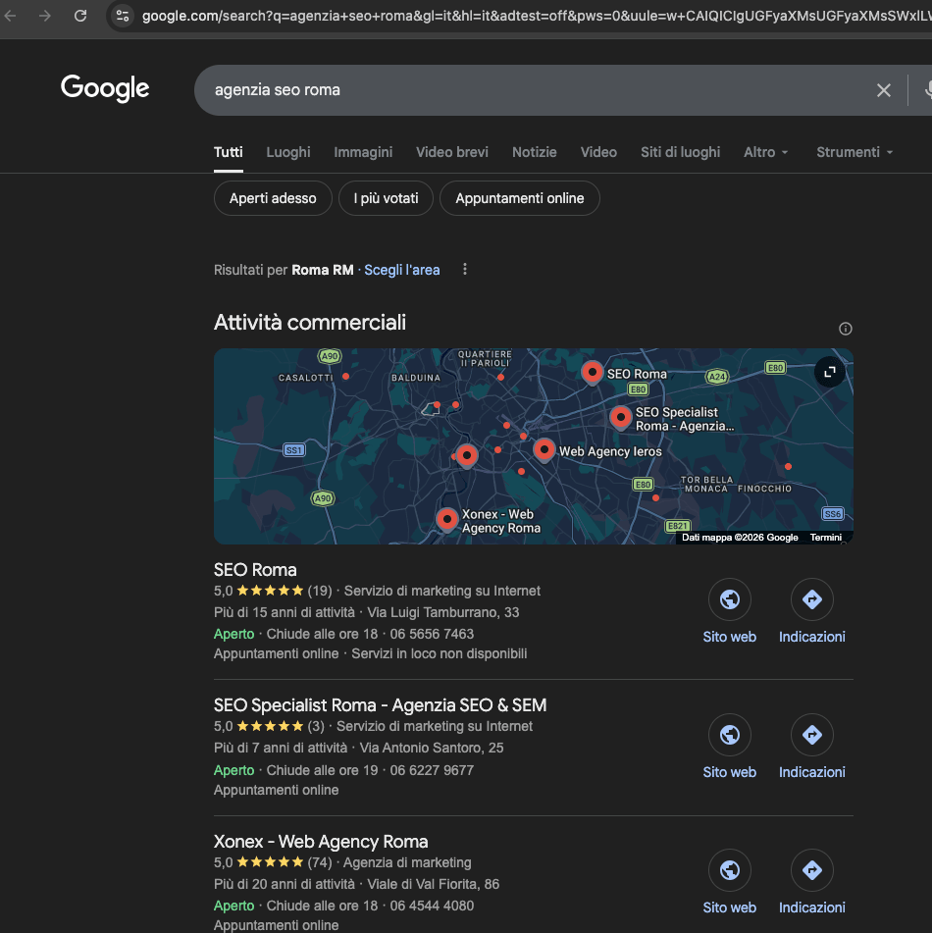Screen dimensions: 932x933
Task: Switch to the Video tab
Action: point(598,152)
